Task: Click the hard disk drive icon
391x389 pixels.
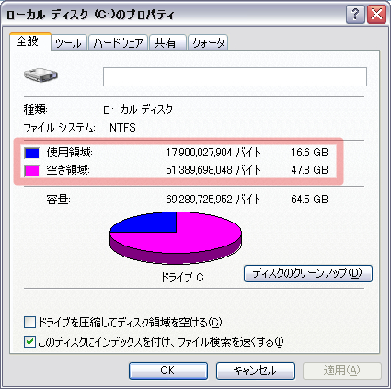Action: (x=40, y=75)
